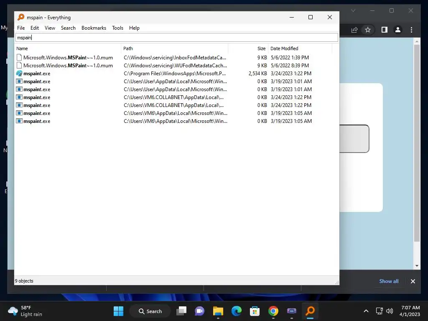Open the Search menu
The width and height of the screenshot is (428, 321).
tap(68, 28)
